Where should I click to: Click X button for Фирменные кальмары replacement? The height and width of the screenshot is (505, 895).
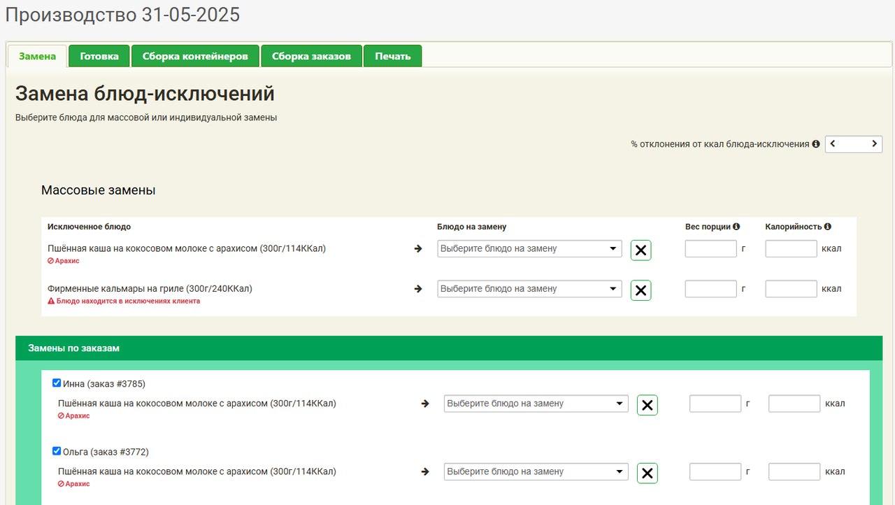coord(640,290)
